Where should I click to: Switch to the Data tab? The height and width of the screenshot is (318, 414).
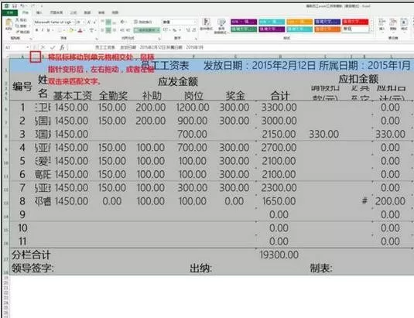tap(87, 12)
